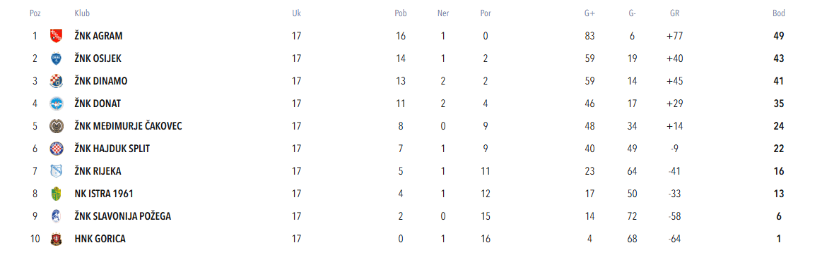Click the Slavonija Požega club crest

(56, 216)
